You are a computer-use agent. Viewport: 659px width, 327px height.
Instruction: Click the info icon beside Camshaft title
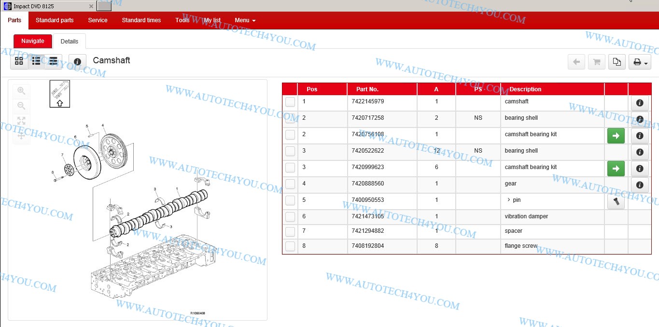(77, 62)
